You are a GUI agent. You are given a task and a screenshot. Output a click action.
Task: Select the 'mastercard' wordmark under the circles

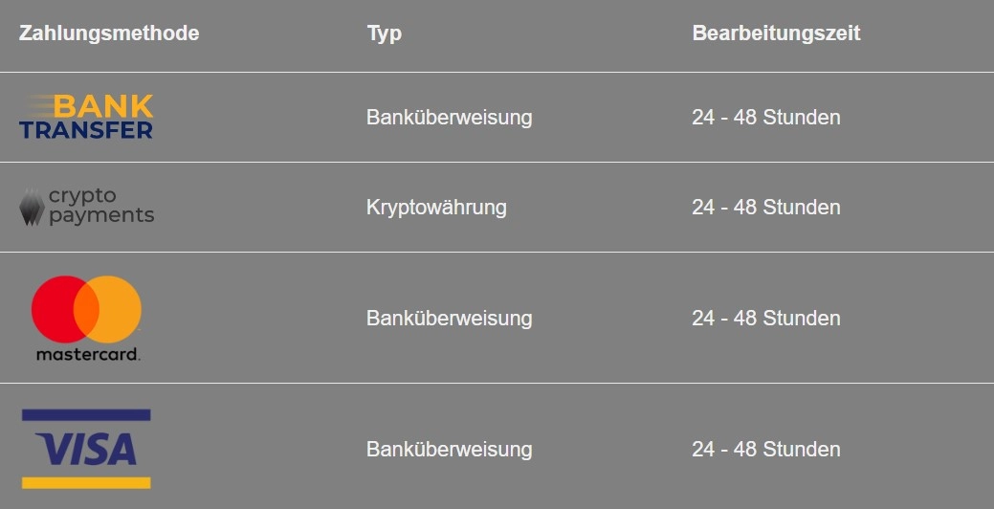[87, 354]
